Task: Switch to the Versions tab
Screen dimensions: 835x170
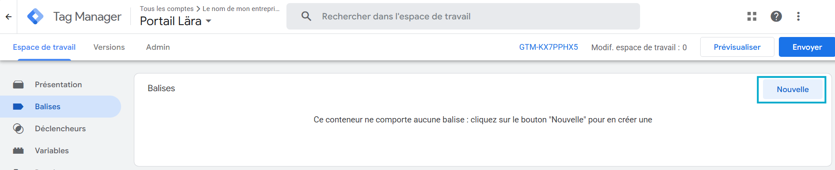Action: pyautogui.click(x=109, y=47)
